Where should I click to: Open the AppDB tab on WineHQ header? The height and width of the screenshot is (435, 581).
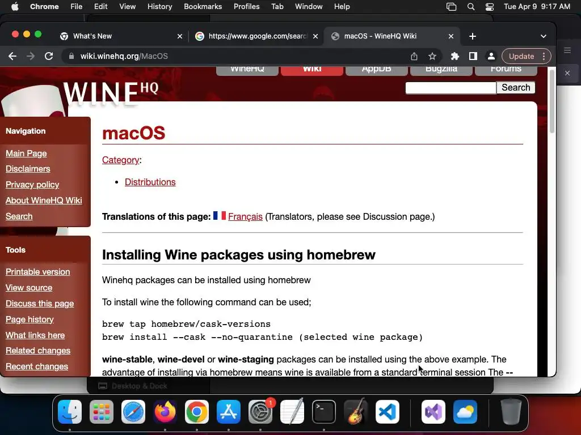[377, 70]
